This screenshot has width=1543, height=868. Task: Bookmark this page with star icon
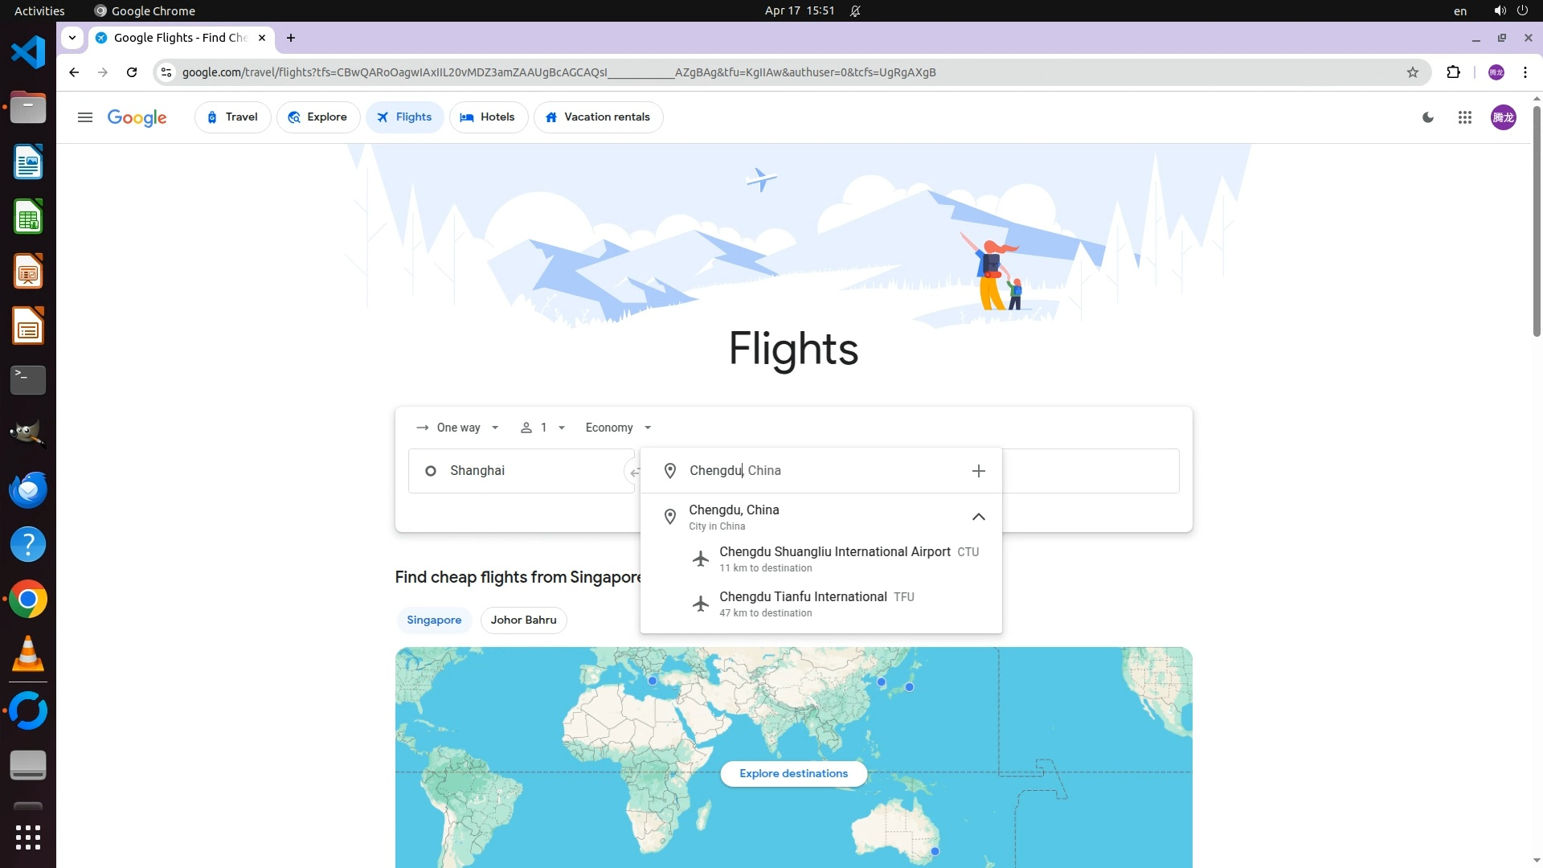click(x=1413, y=72)
